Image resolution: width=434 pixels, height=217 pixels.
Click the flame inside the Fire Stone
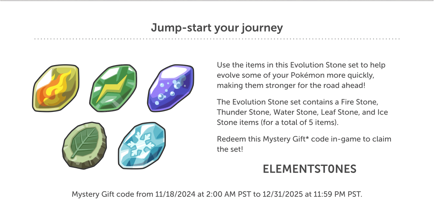tap(55, 89)
